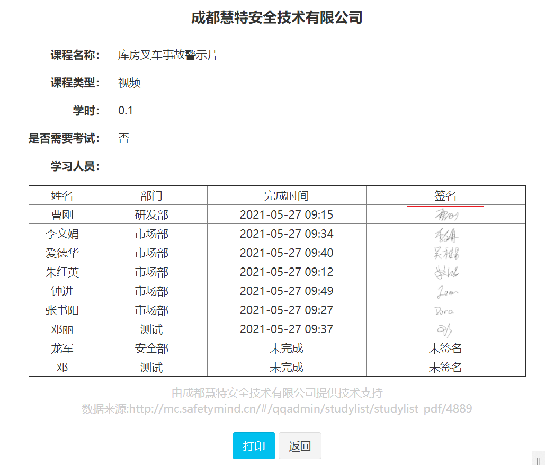
Task: Click the 签名 column header
Action: (445, 195)
